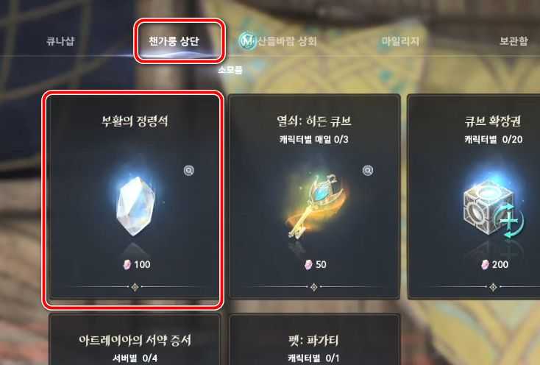Open the 큐나샵 shop tab
540x365 pixels.
coord(60,41)
